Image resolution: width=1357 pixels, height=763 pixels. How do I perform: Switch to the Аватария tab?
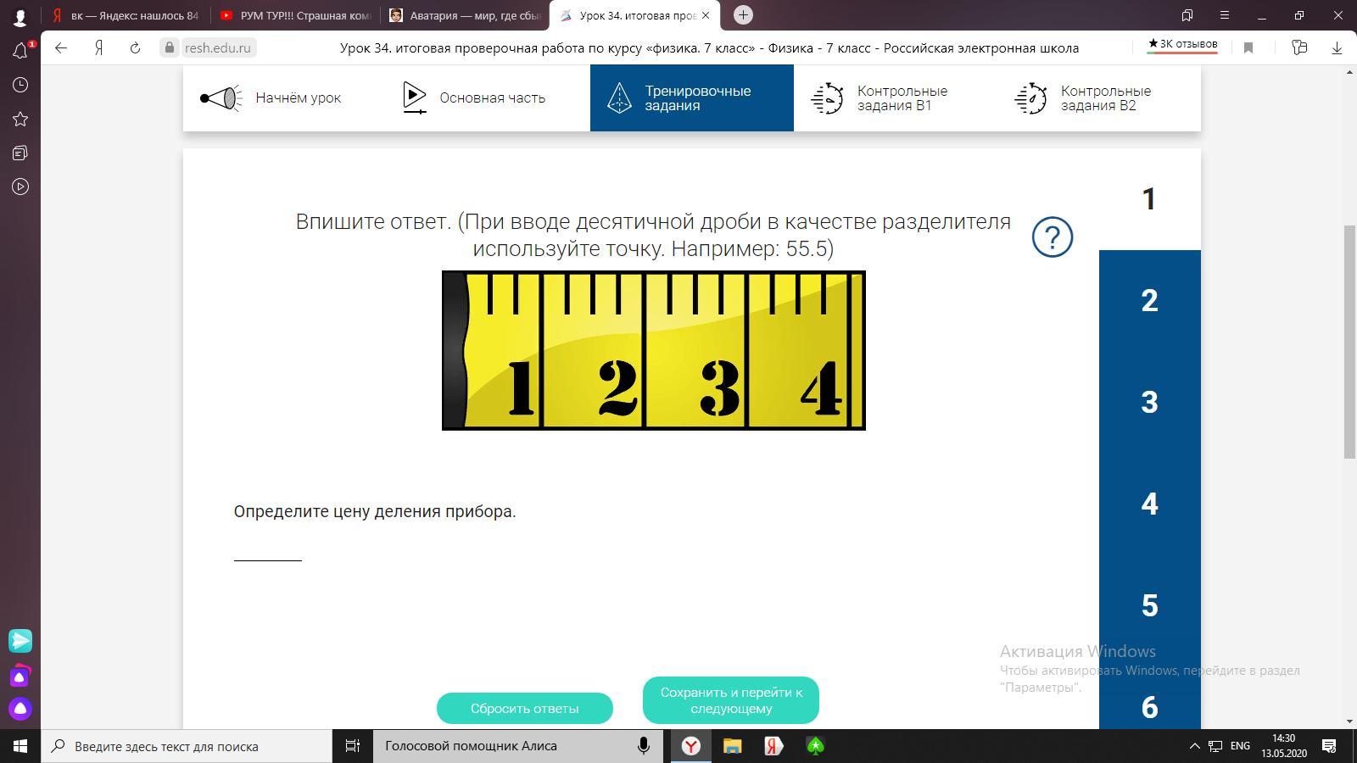point(465,15)
